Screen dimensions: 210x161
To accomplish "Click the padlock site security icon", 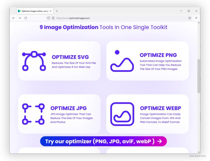I will 53,18.
